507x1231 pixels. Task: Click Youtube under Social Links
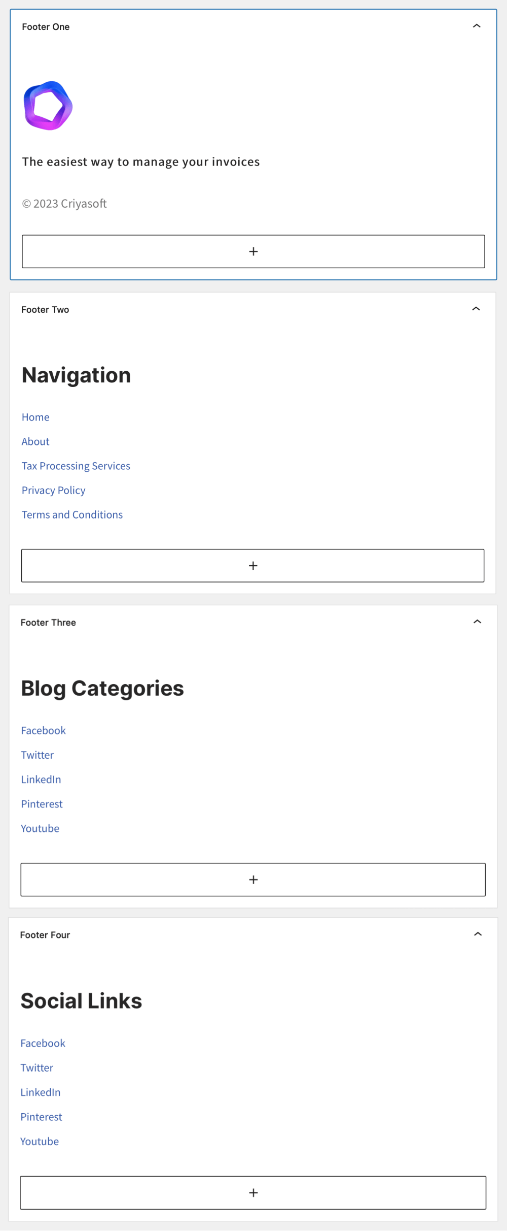[x=40, y=1141]
